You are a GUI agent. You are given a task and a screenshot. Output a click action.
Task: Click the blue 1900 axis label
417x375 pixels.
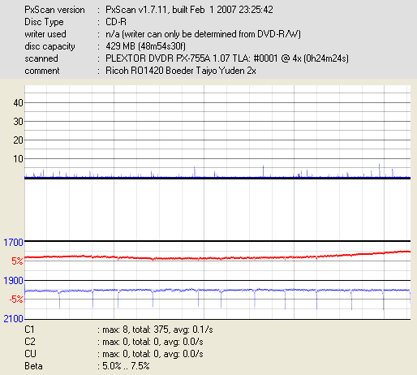[13, 281]
